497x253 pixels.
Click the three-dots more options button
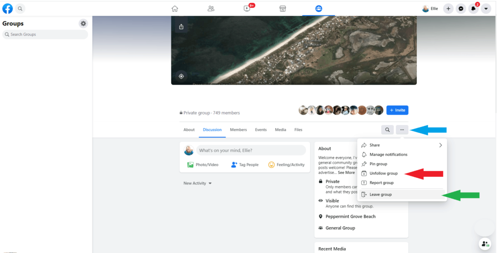[x=402, y=130]
